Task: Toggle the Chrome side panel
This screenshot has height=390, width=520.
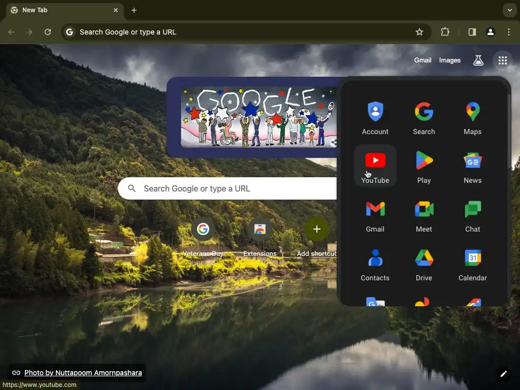Action: point(472,32)
